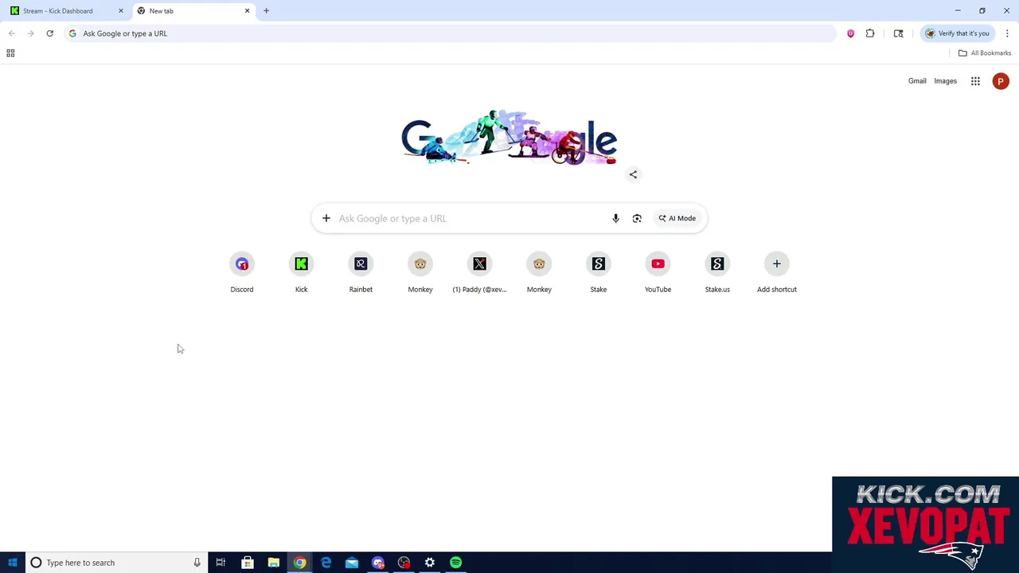Switch on AI Mode in the search box
The height and width of the screenshot is (573, 1019).
pyautogui.click(x=677, y=218)
